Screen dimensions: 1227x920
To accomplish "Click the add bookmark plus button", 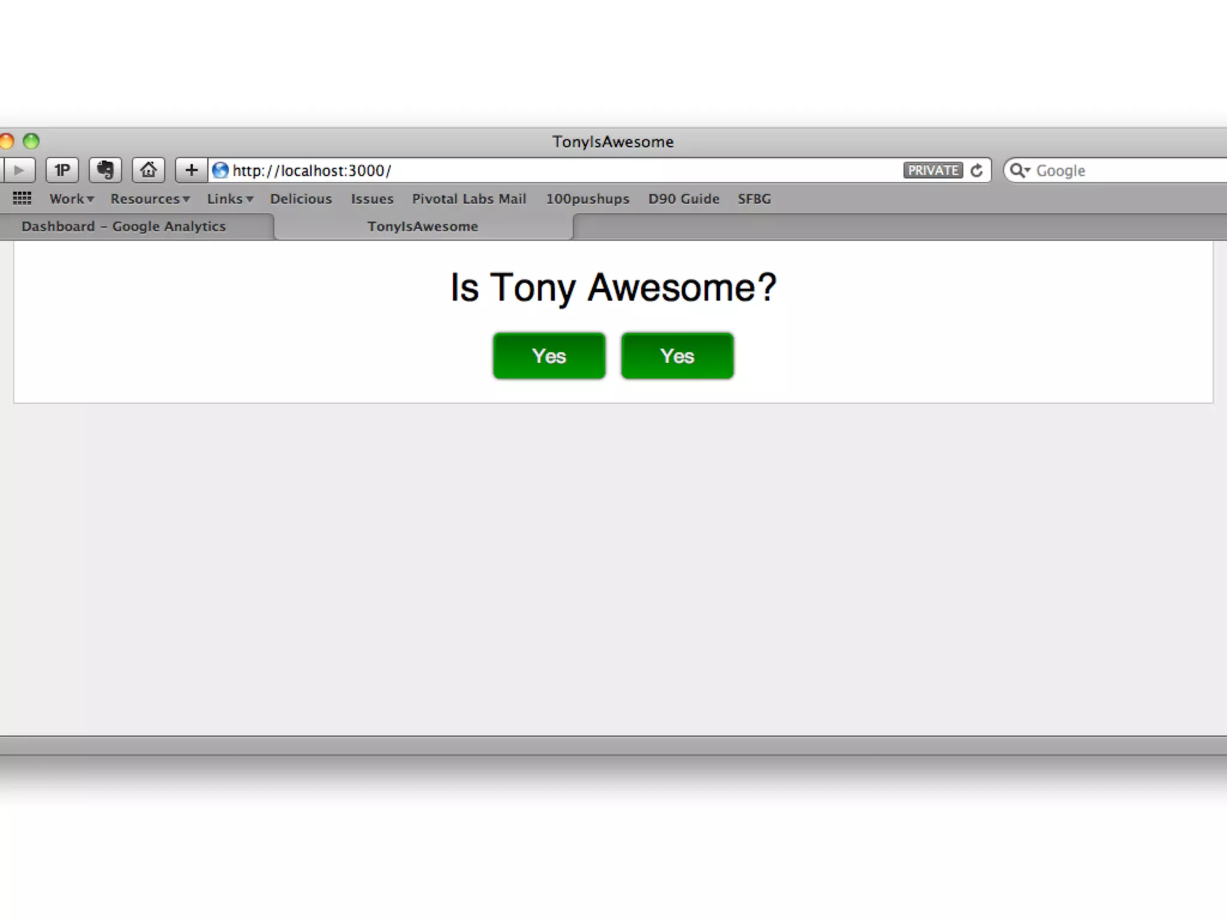I will [x=191, y=171].
